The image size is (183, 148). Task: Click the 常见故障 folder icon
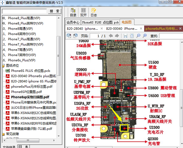3,134
